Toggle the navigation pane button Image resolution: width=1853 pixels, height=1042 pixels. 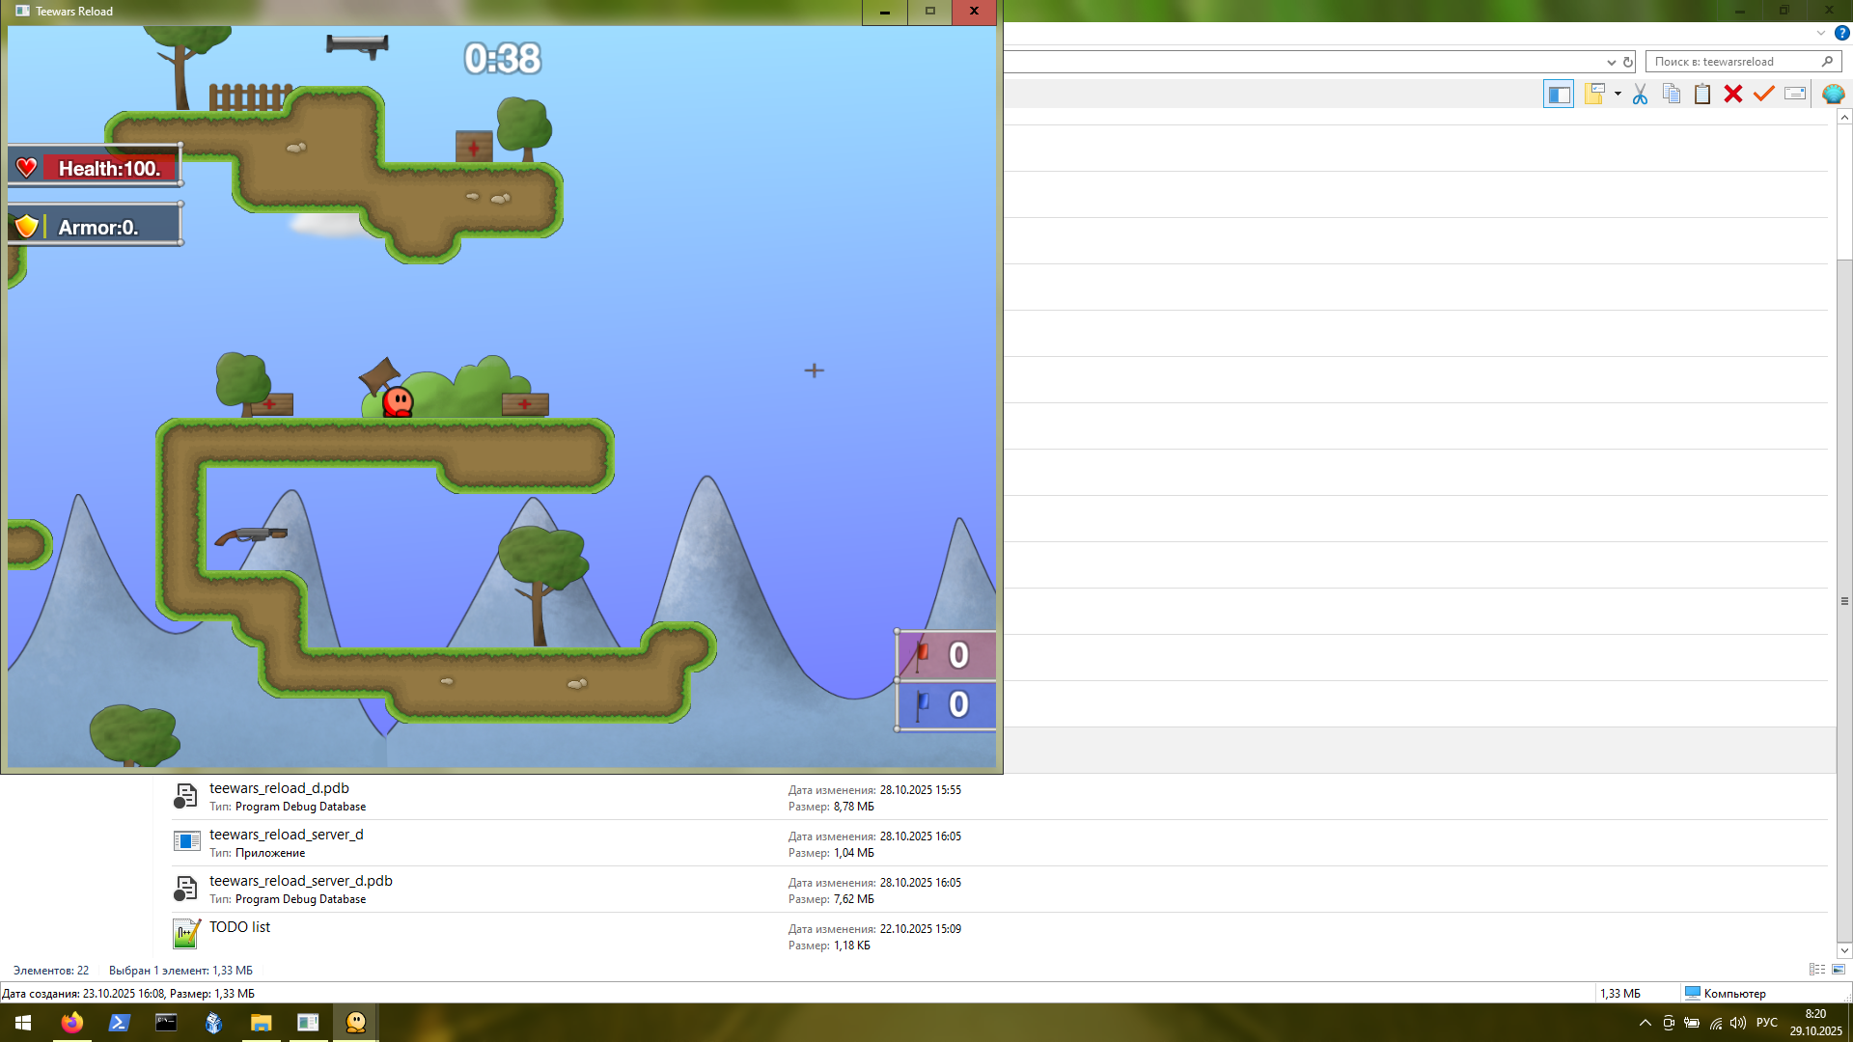1558,94
